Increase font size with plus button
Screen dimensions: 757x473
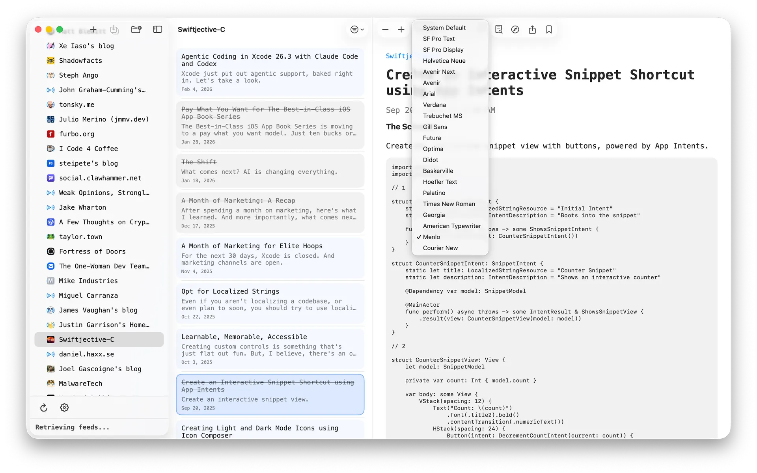click(x=401, y=30)
